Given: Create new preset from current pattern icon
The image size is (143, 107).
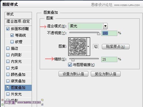Looking at the screenshot, I should pyautogui.click(x=96, y=47).
